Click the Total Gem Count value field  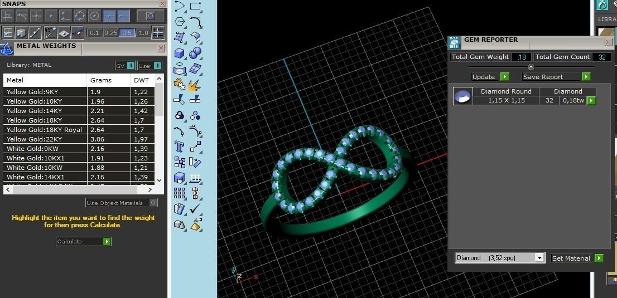click(x=602, y=57)
